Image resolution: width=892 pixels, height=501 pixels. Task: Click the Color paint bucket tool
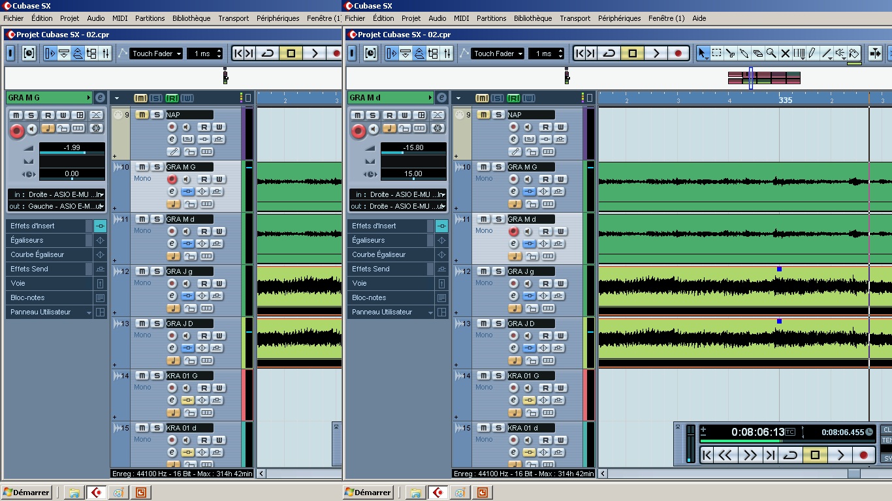pyautogui.click(x=854, y=53)
